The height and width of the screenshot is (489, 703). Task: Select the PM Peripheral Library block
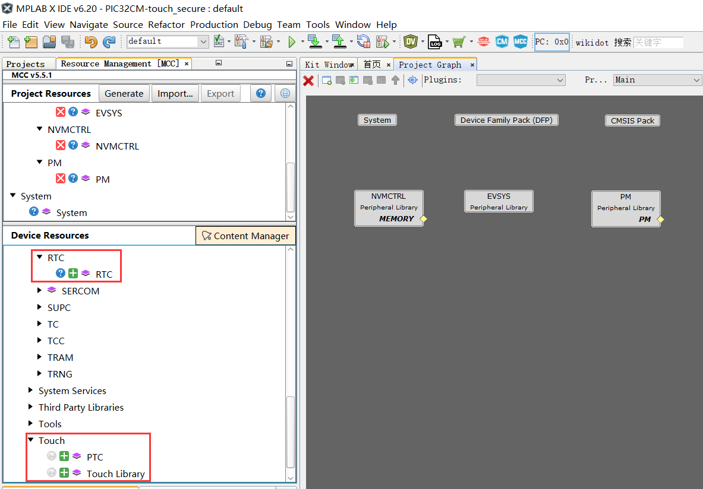(626, 209)
